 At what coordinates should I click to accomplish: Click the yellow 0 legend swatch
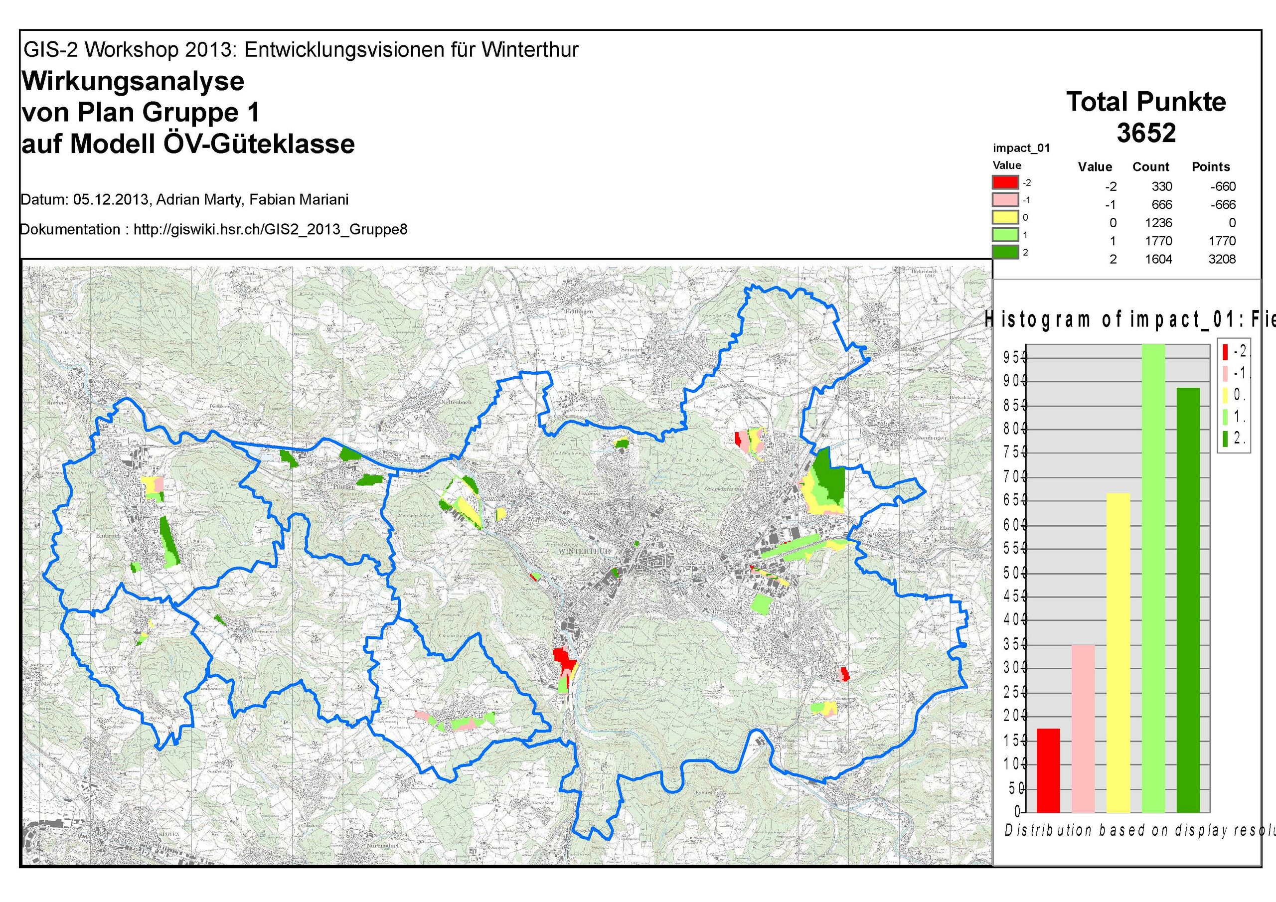[x=1005, y=217]
